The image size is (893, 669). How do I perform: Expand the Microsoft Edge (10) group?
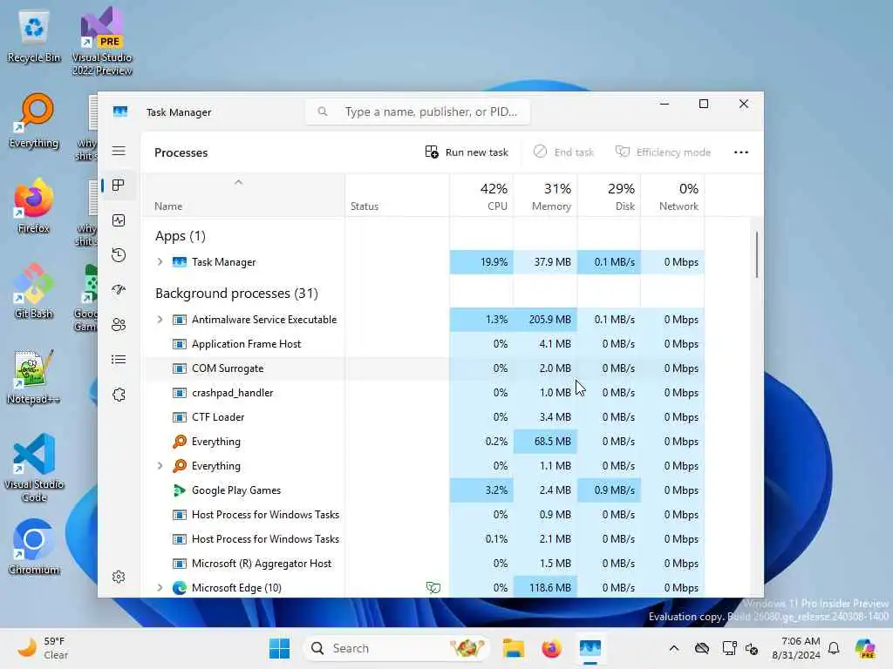pos(160,588)
